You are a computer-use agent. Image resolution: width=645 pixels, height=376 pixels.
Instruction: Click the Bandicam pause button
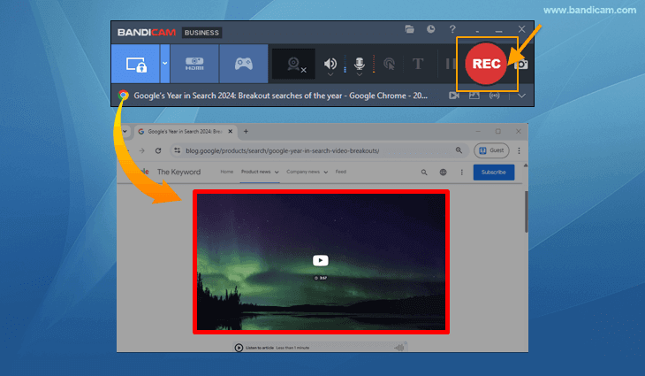tap(450, 64)
